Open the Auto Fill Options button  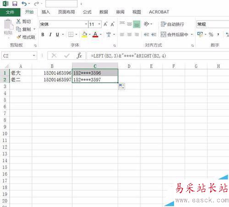click(122, 86)
